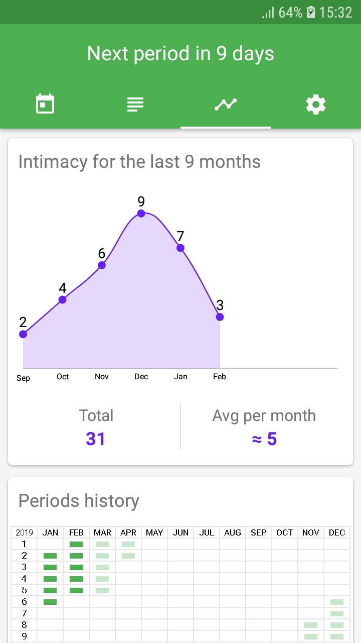Tap the Total 31 statistic

point(96,427)
